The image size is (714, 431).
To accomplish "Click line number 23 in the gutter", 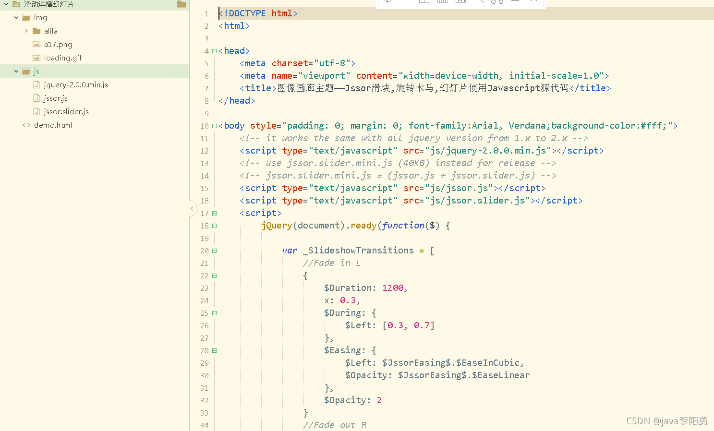I will point(205,288).
